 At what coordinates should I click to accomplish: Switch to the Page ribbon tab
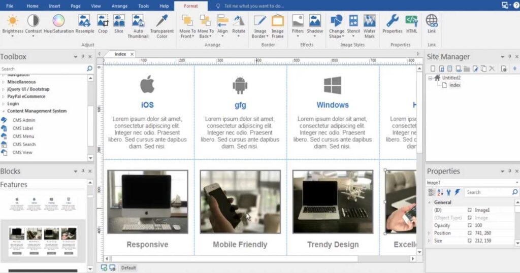click(76, 6)
